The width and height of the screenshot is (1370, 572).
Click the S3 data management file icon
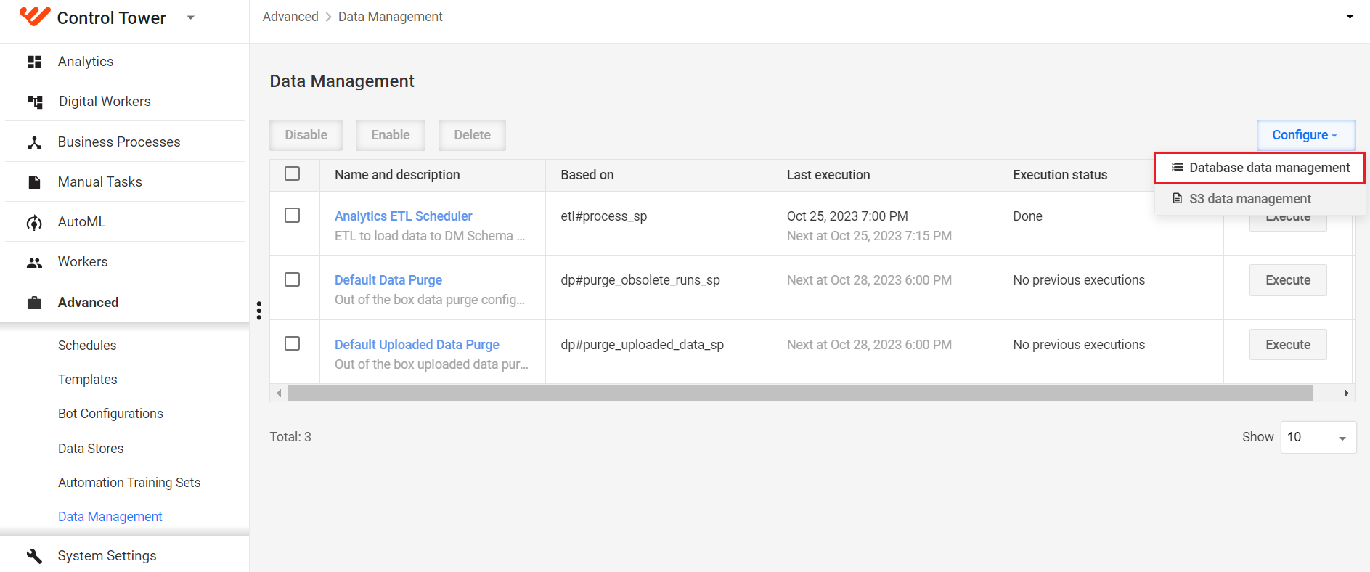pyautogui.click(x=1178, y=198)
